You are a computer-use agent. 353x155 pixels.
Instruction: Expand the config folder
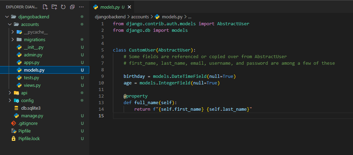point(27,100)
